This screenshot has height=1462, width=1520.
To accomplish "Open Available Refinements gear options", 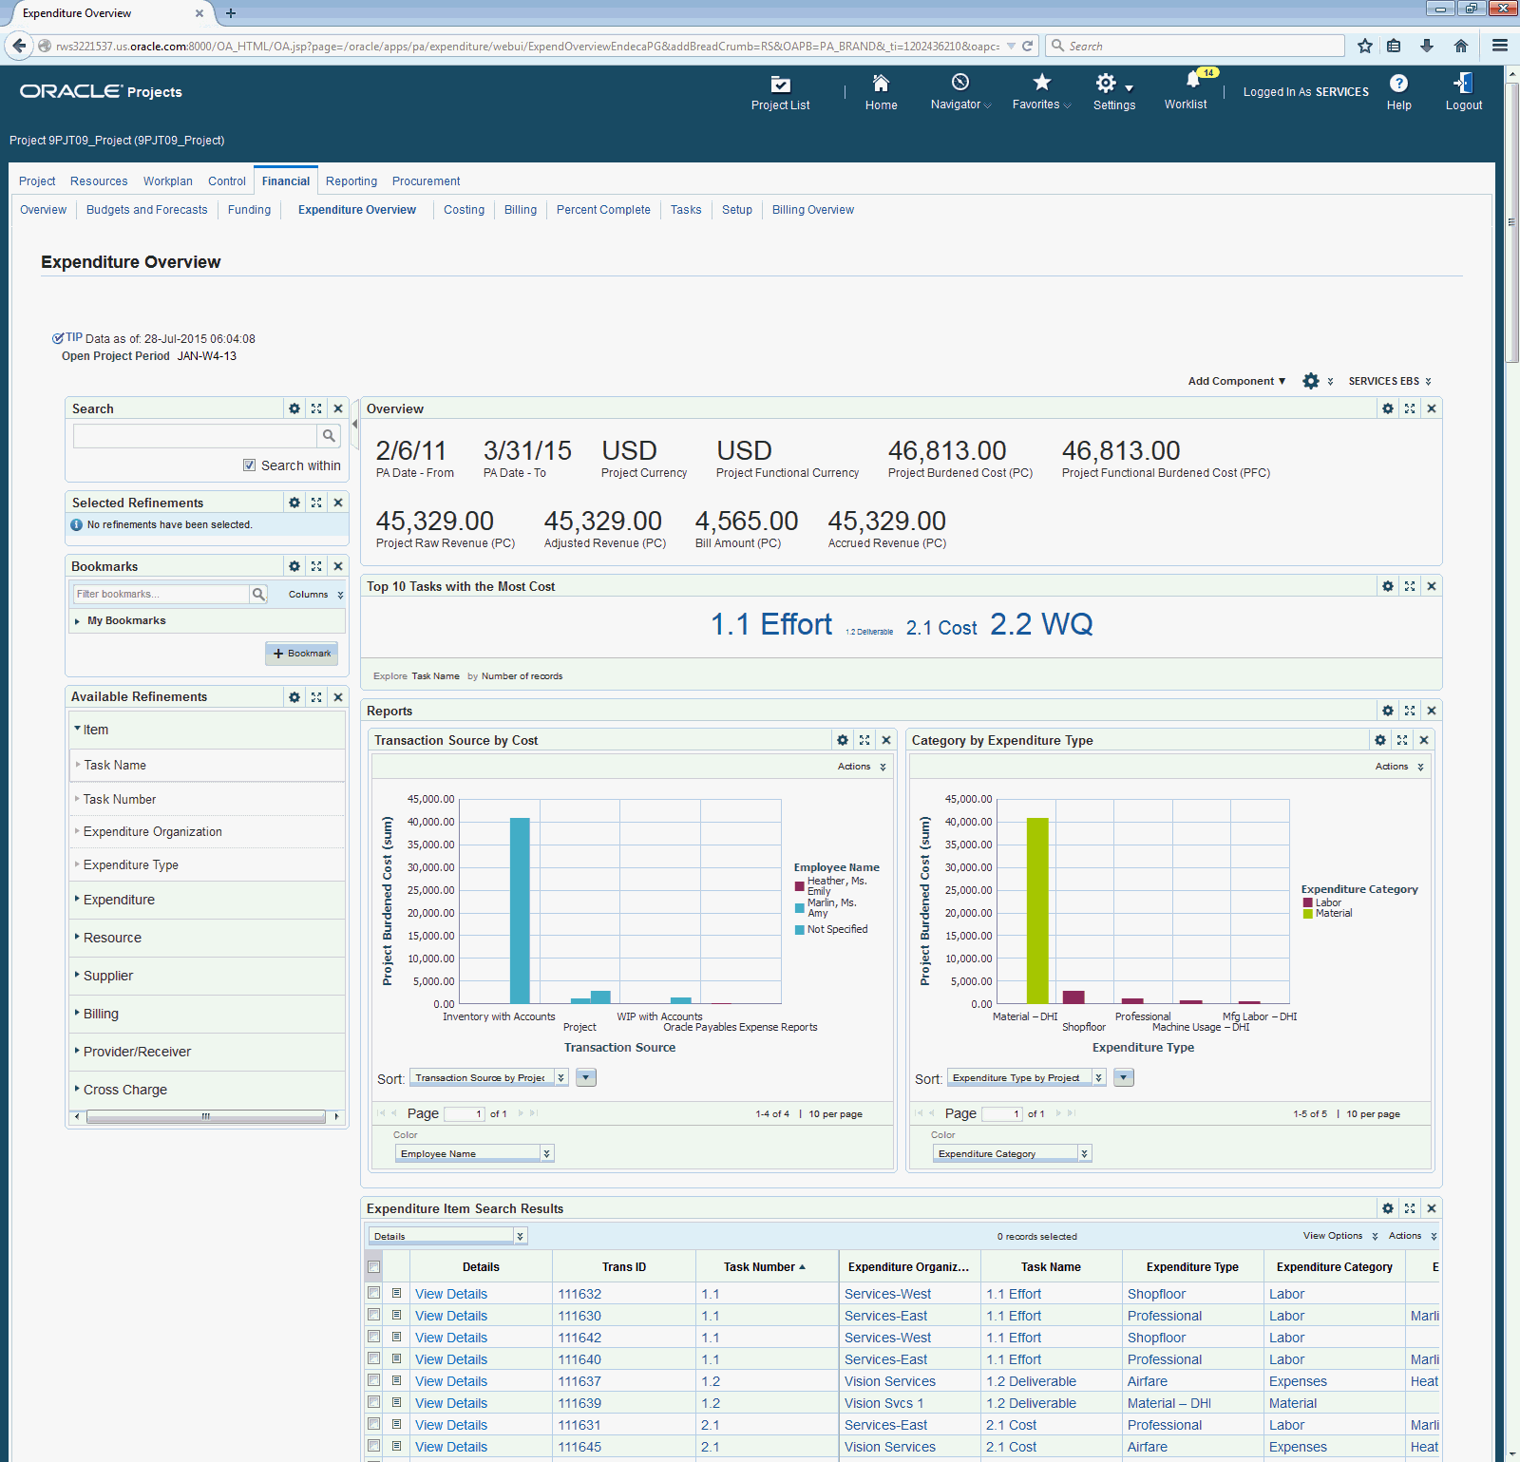I will pos(294,697).
